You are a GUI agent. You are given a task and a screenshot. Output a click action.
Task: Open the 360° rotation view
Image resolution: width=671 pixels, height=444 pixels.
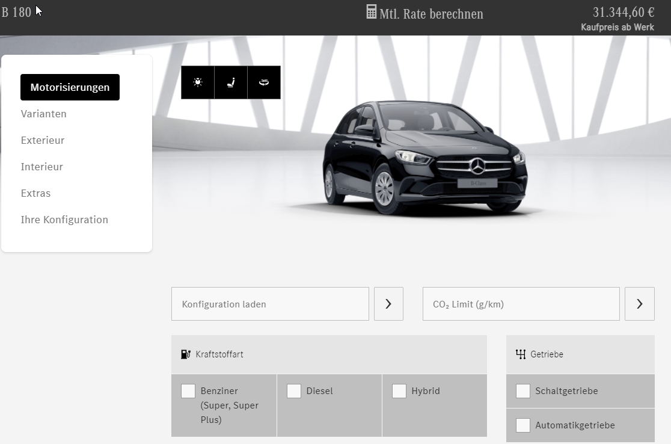tap(264, 82)
